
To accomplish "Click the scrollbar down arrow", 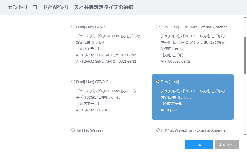I will coord(245,135).
